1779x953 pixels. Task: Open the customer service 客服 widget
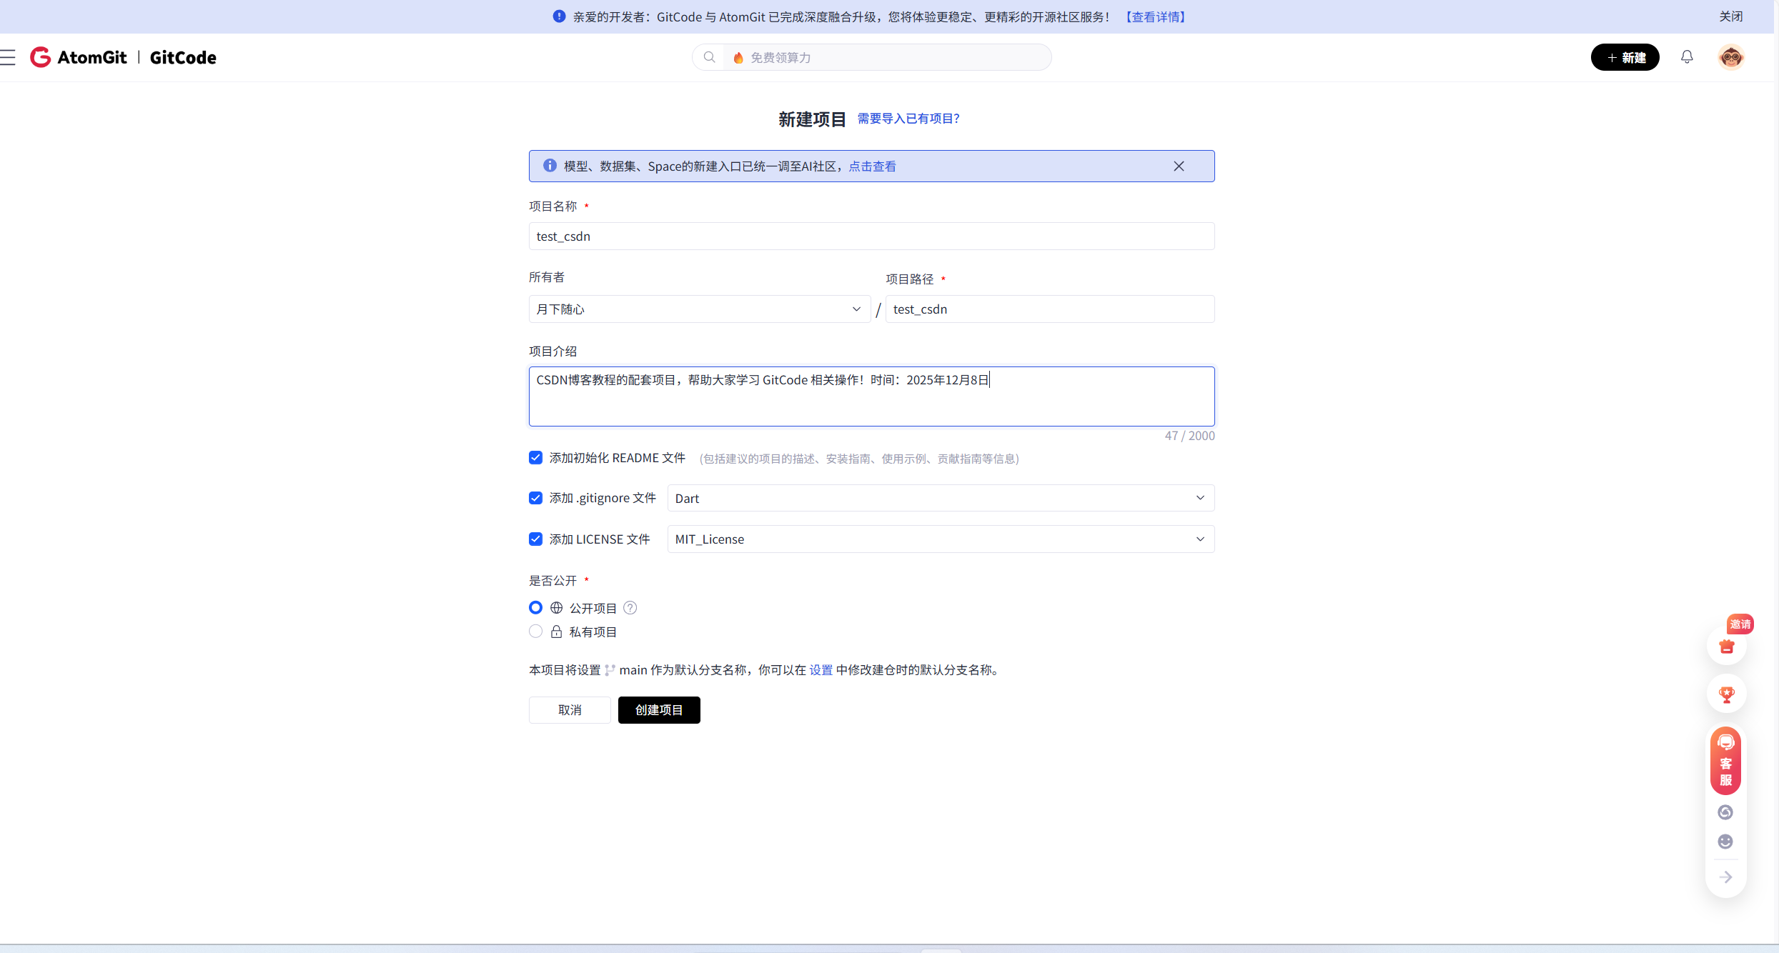pos(1725,762)
